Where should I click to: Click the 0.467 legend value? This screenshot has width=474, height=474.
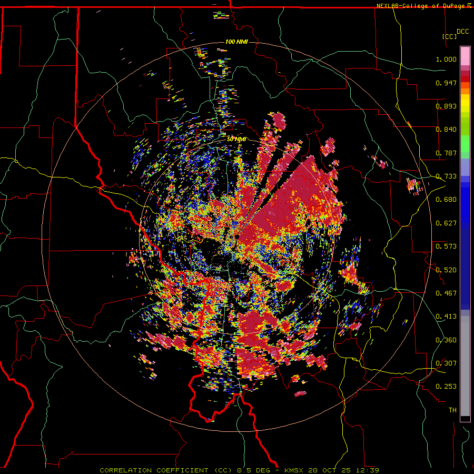tap(446, 293)
